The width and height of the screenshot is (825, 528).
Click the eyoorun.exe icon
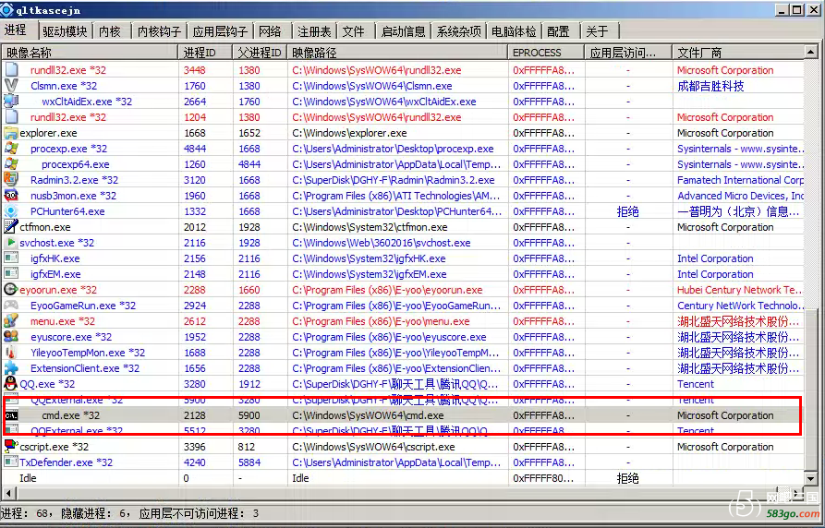pos(11,290)
